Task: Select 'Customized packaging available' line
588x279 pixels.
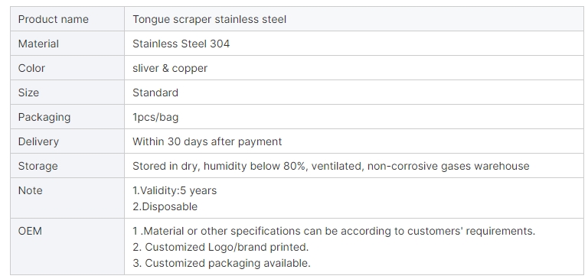Action: (x=221, y=263)
